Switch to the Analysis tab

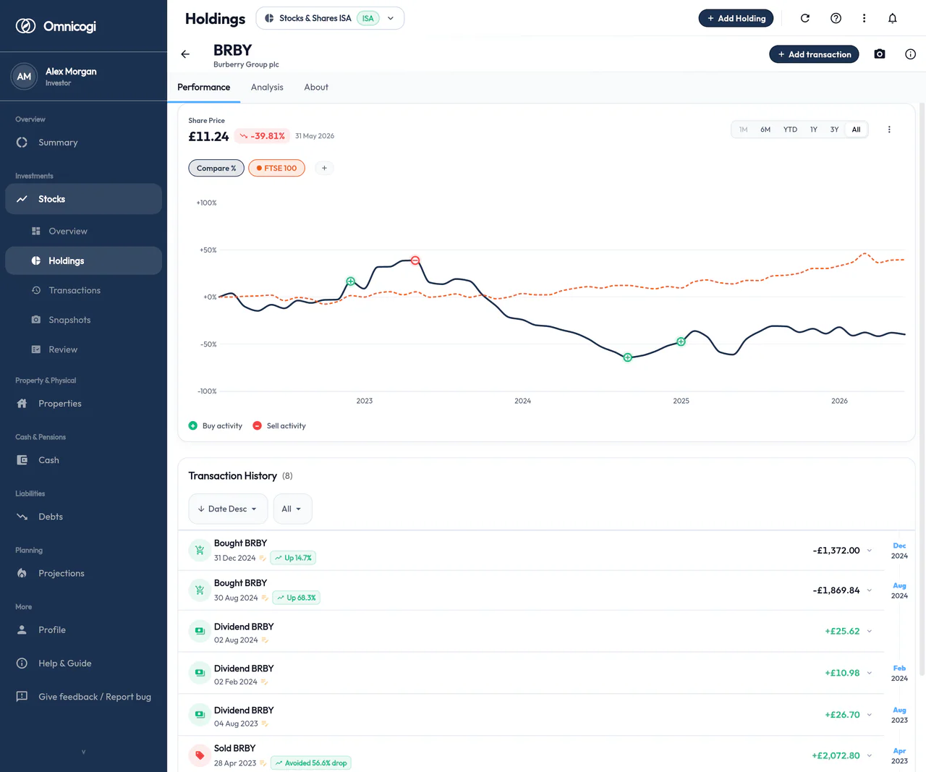tap(267, 88)
